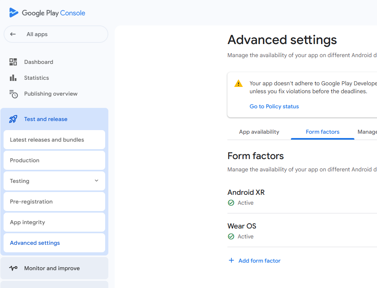Open Production in the sidebar

point(54,160)
